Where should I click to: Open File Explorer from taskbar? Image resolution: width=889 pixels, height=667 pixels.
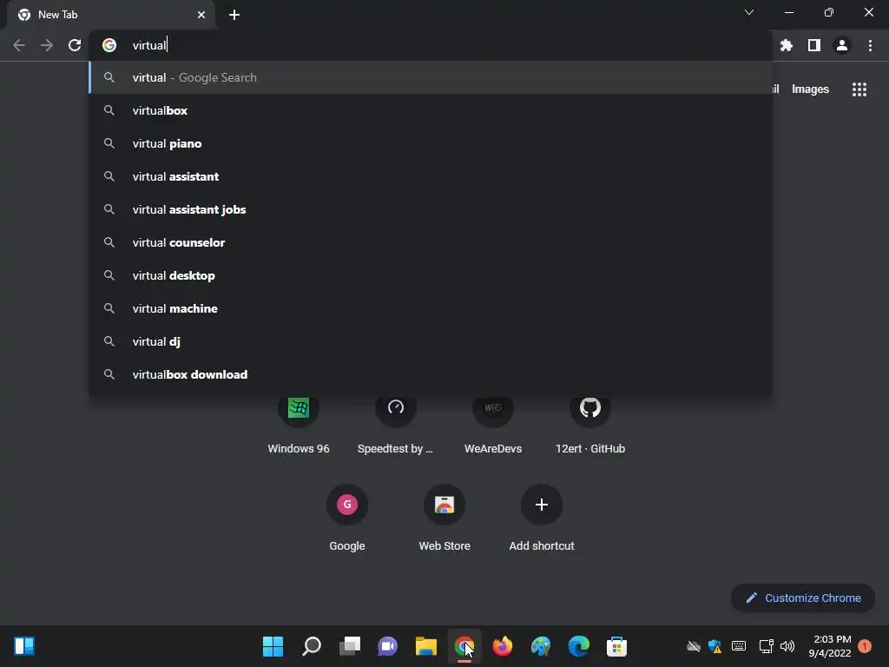(425, 646)
